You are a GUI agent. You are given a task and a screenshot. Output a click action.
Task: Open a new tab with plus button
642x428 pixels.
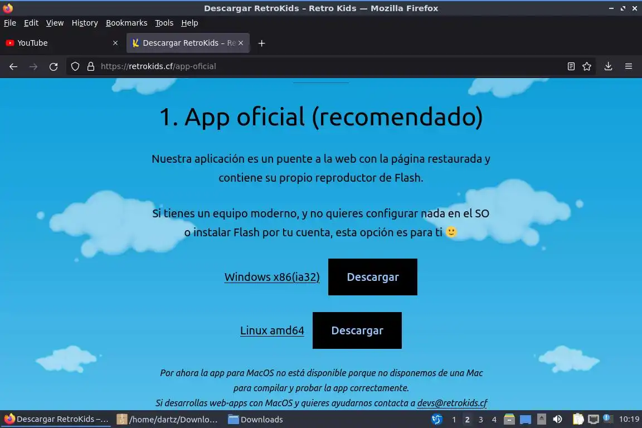(261, 43)
